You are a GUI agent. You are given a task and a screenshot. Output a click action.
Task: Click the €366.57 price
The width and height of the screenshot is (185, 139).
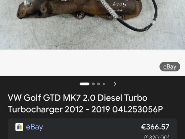(155, 127)
